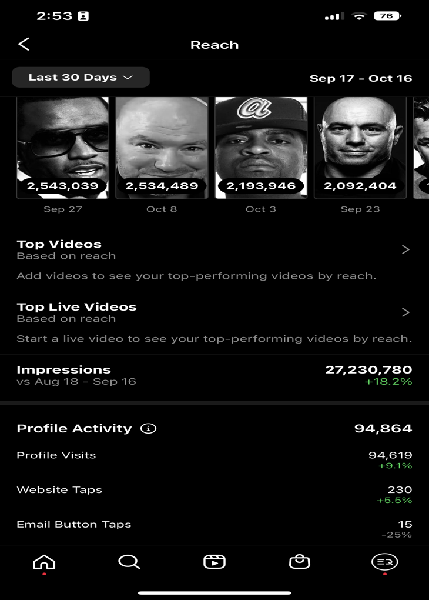Viewport: 429px width, 600px height.
Task: Tap the battery indicator showing 76
Action: pos(387,16)
